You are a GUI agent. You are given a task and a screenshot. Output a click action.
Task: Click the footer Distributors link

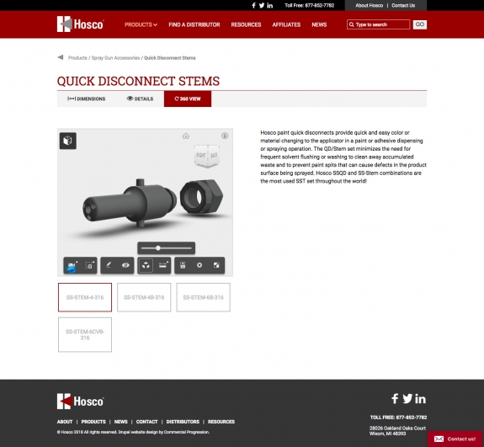(183, 422)
